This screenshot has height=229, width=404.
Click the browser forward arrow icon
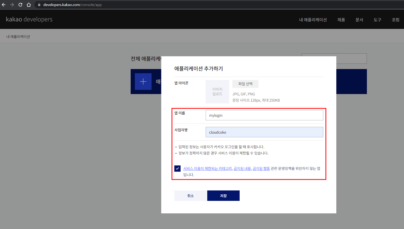point(12,4)
